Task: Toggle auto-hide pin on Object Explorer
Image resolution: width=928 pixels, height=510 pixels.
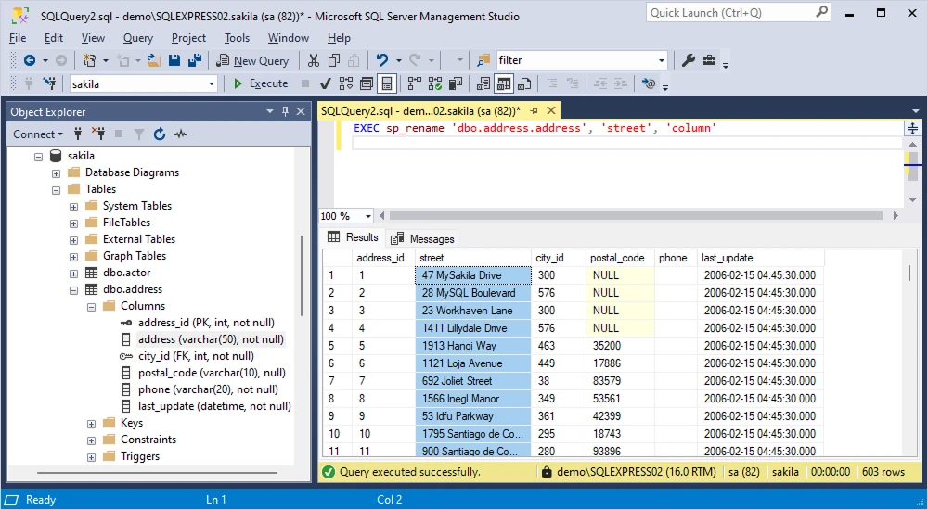Action: point(285,111)
